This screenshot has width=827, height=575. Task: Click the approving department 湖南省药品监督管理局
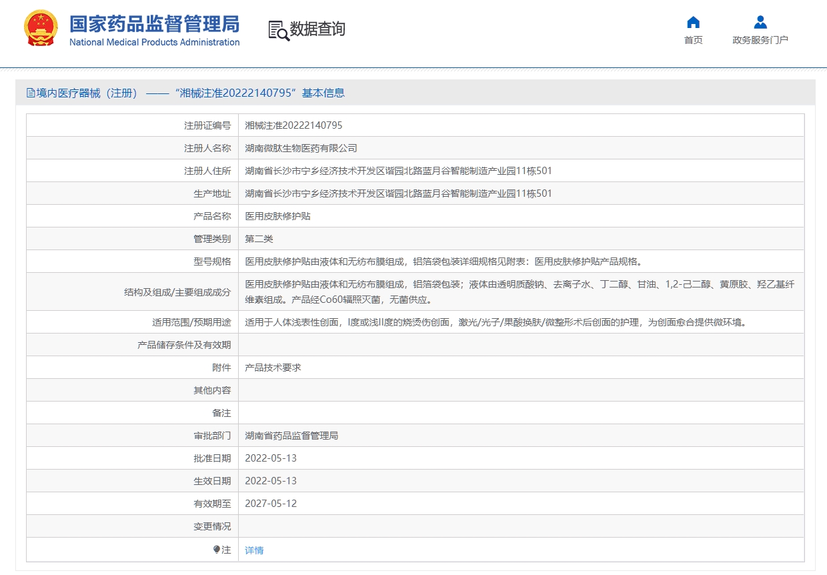click(291, 436)
